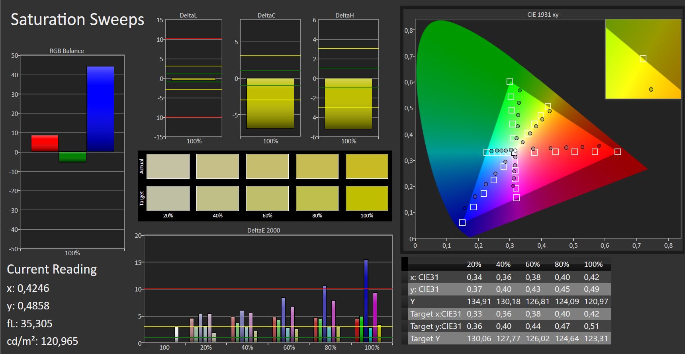685x354 pixels.
Task: Click the 100% Target color swatch
Action: [367, 198]
